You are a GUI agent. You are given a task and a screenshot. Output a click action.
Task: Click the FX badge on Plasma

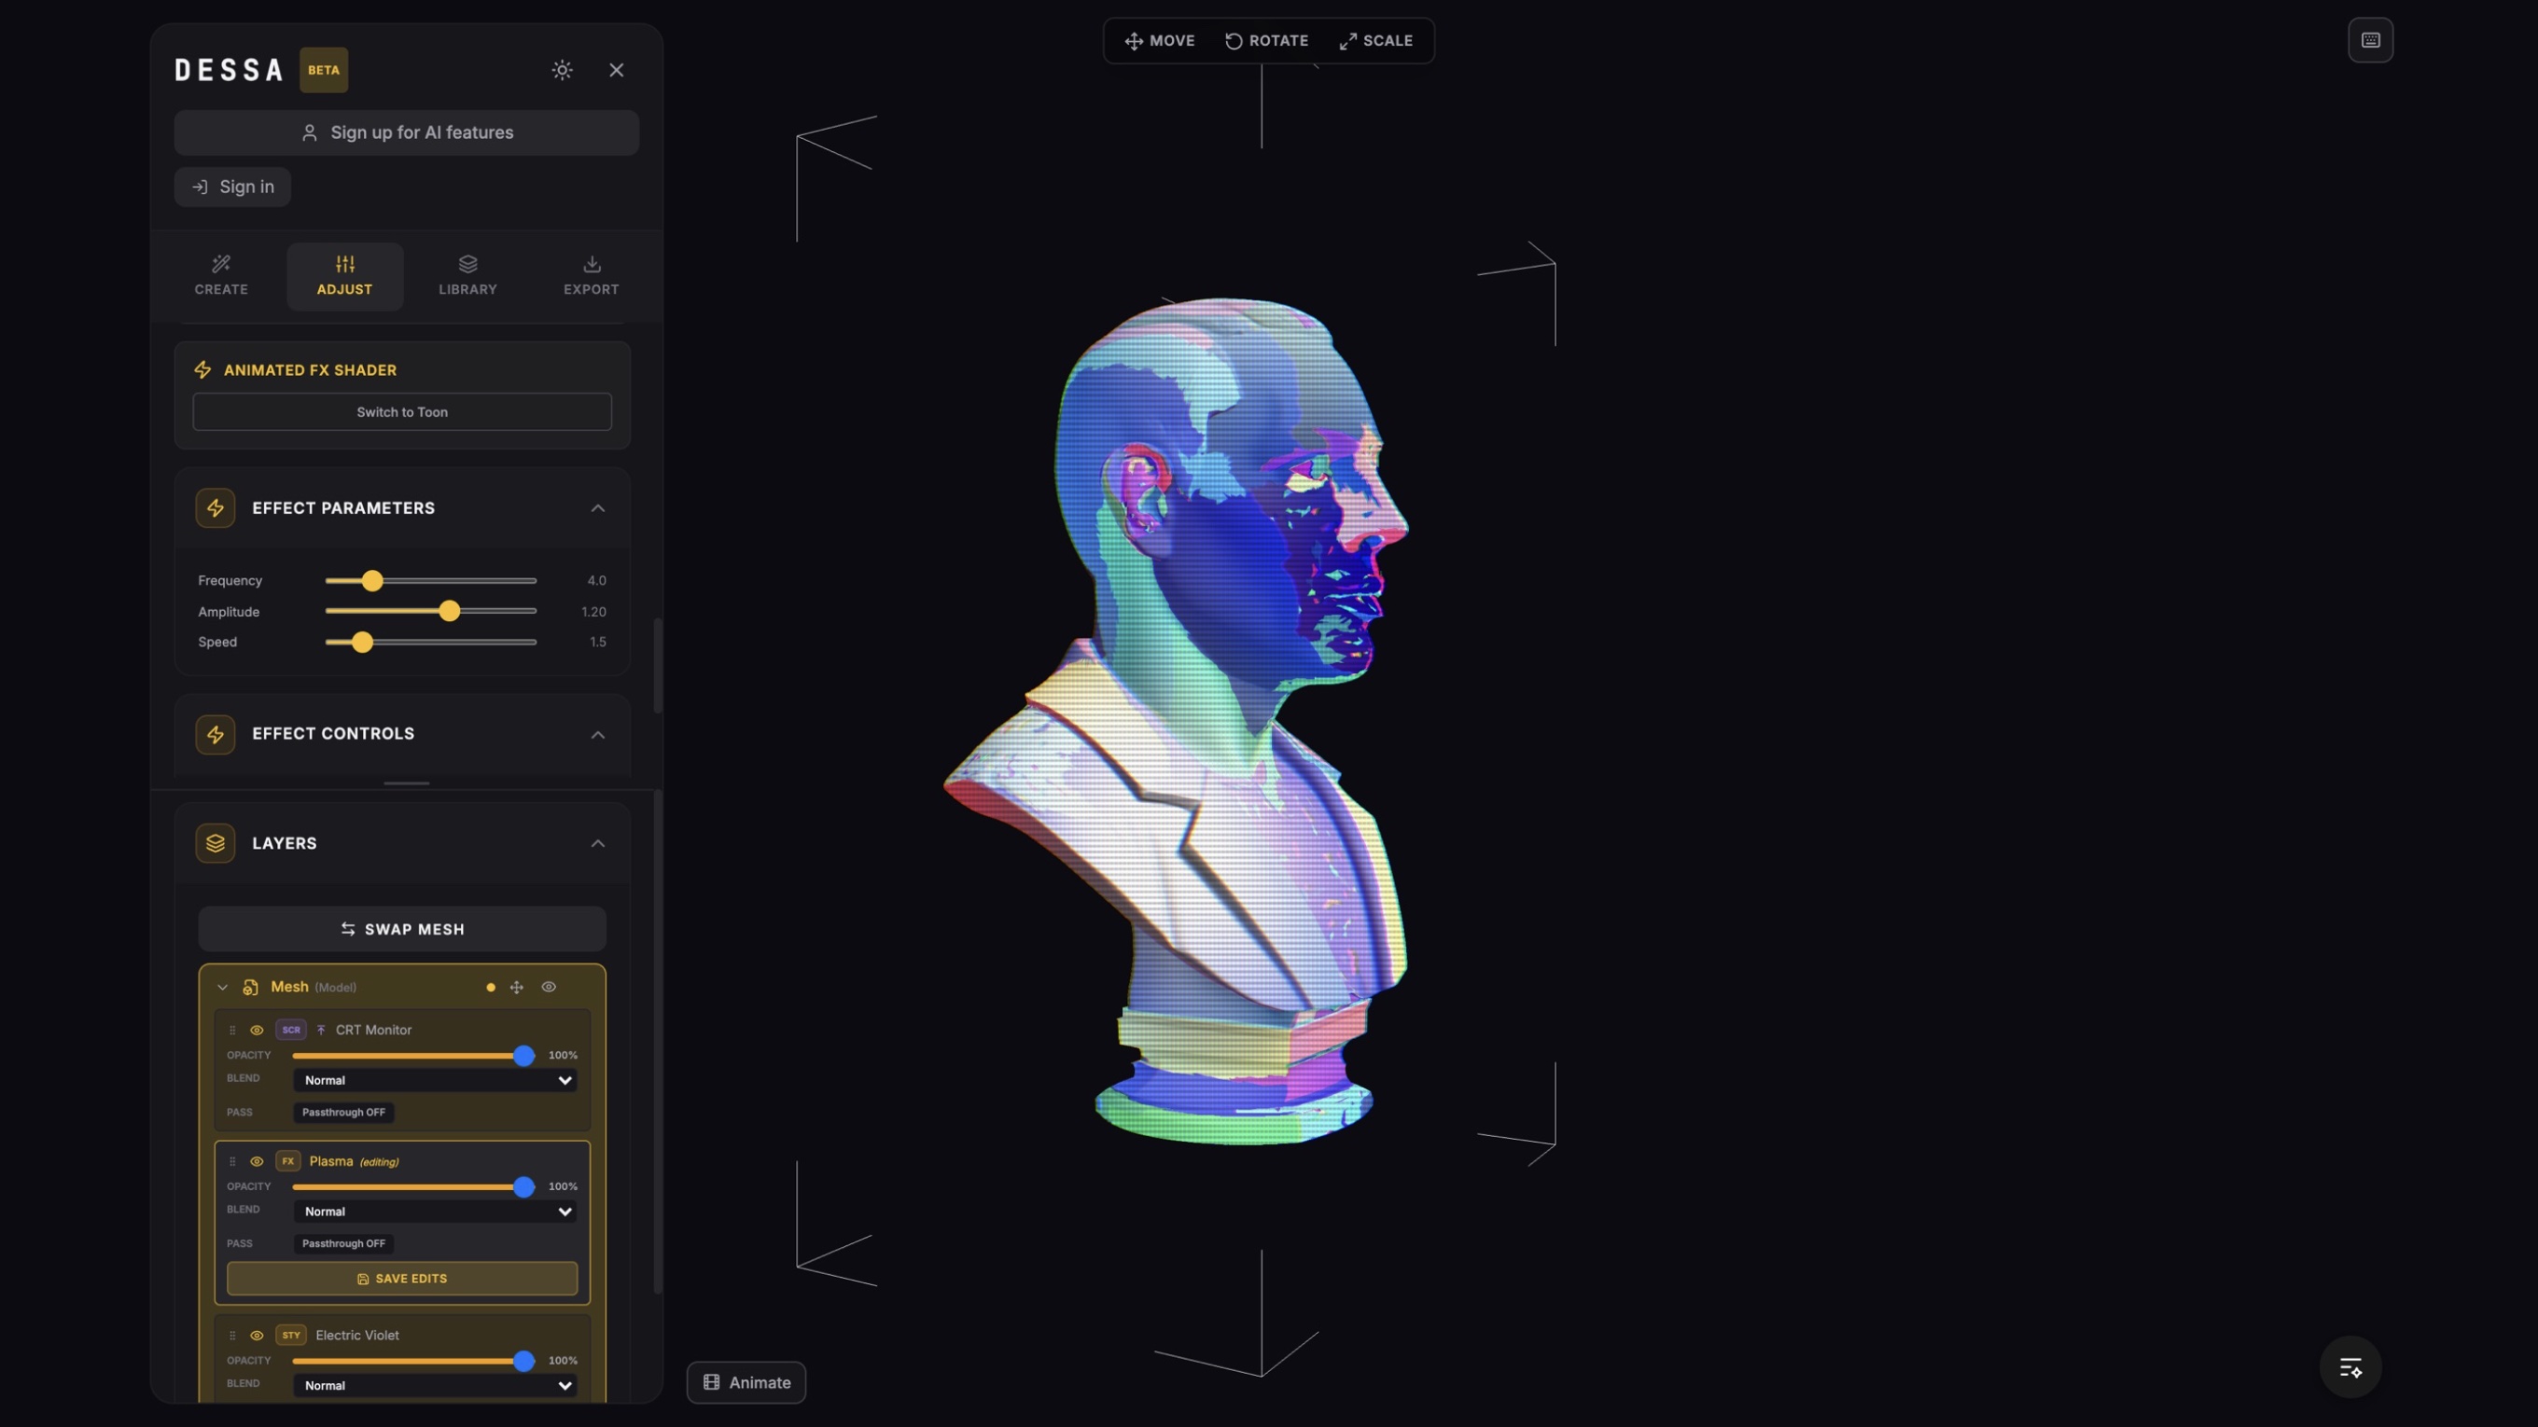pos(287,1162)
